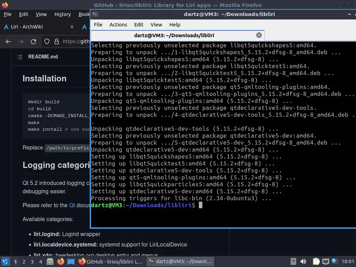The image size is (356, 267).
Task: Open the terminal Help menu
Action: pyautogui.click(x=175, y=25)
